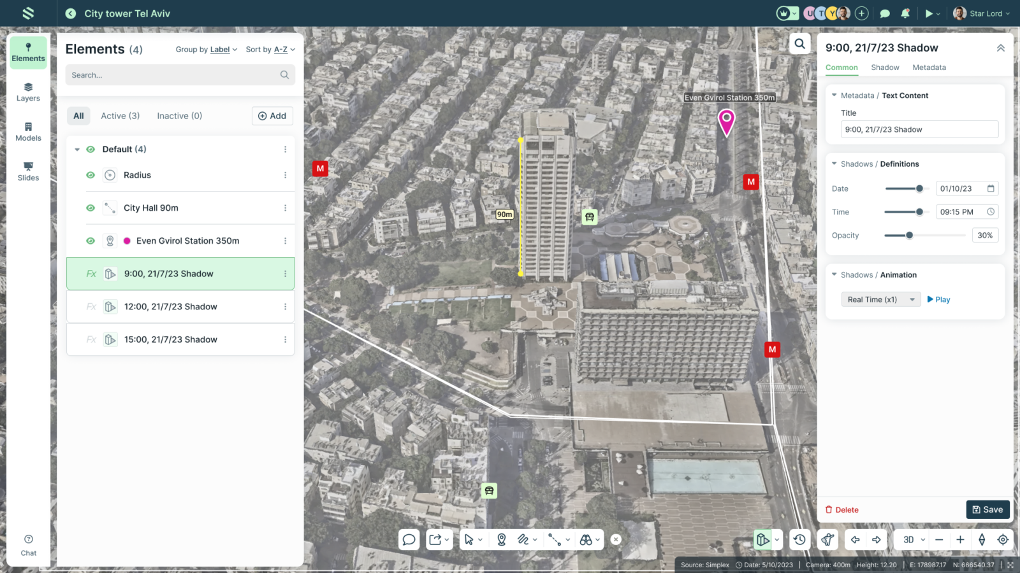This screenshot has width=1020, height=573.
Task: Open the Real Time animation speed dropdown
Action: (x=880, y=300)
